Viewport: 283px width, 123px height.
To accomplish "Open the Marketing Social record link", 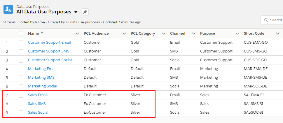I will 42,86.
